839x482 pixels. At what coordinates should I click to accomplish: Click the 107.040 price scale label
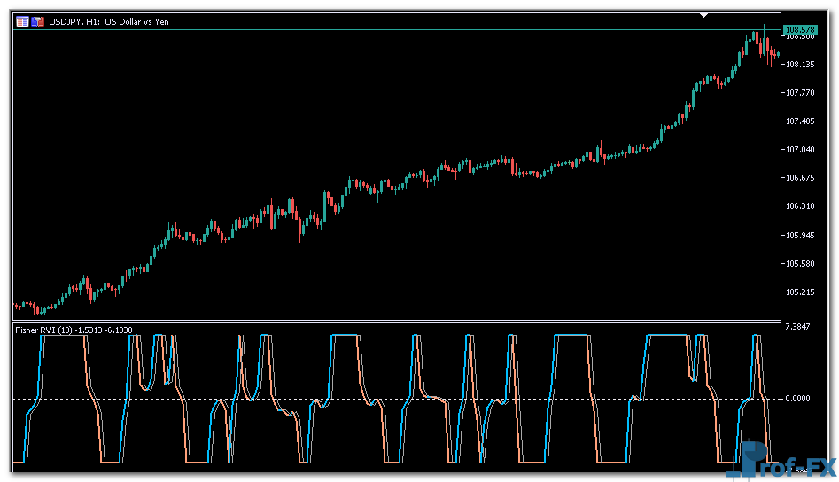[800, 150]
